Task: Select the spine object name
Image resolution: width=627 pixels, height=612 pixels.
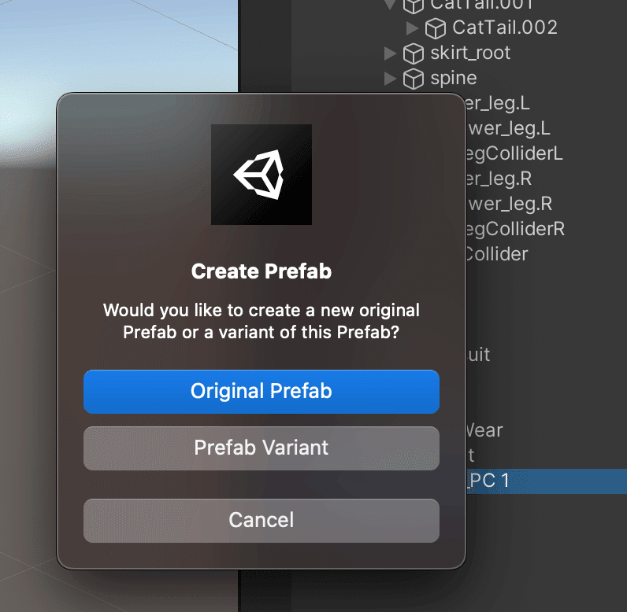Action: [x=453, y=78]
